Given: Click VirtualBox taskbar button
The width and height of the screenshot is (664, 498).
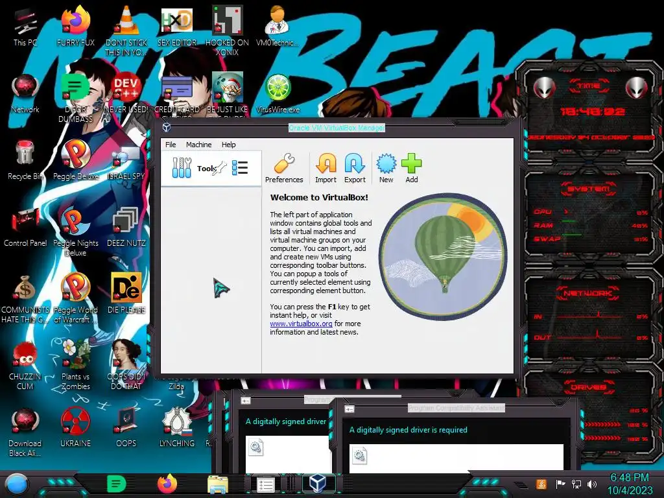Looking at the screenshot, I should [318, 484].
